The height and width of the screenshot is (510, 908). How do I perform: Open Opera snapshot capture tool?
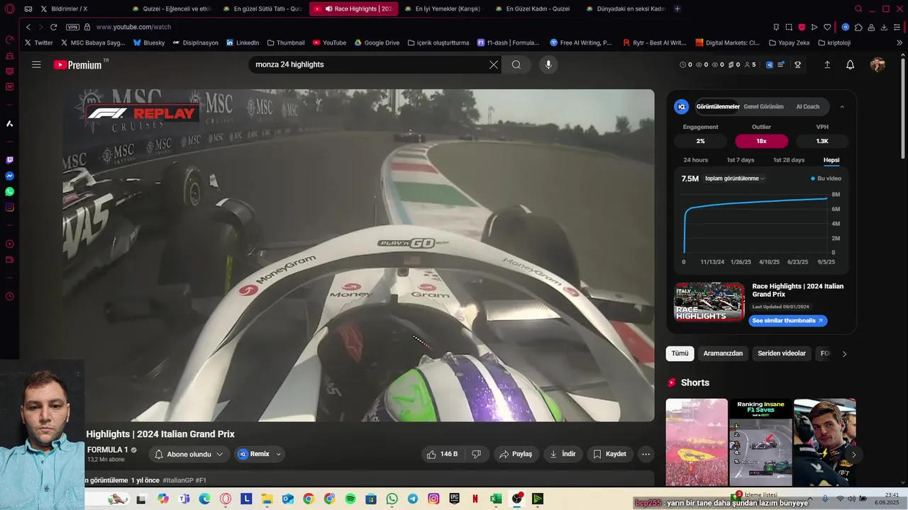click(x=789, y=27)
